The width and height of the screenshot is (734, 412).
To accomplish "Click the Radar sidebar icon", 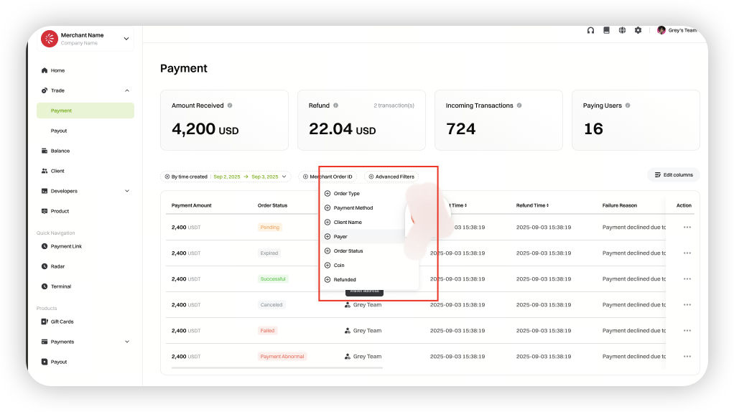I will click(45, 266).
